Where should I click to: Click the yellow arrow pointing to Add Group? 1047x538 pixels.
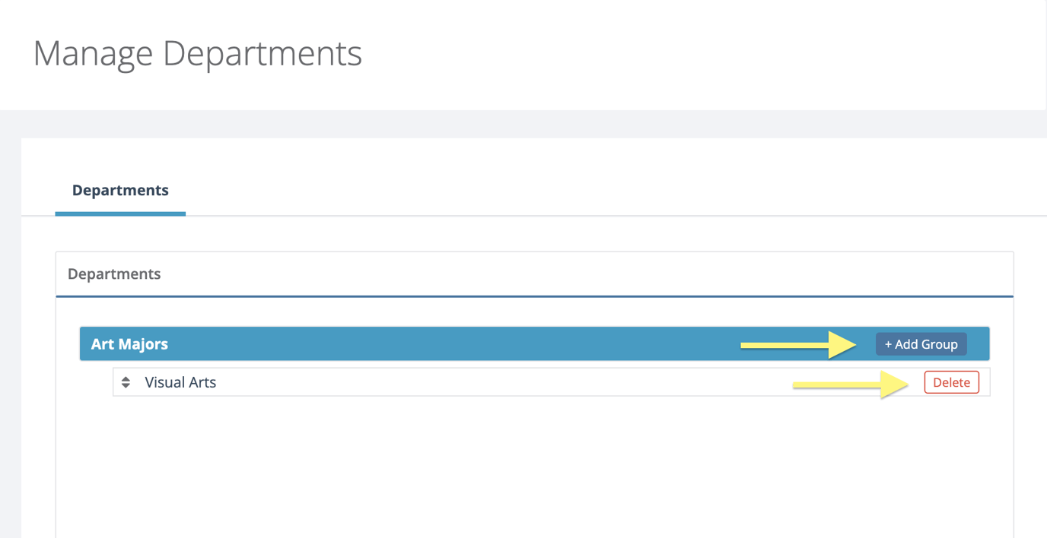pos(799,343)
